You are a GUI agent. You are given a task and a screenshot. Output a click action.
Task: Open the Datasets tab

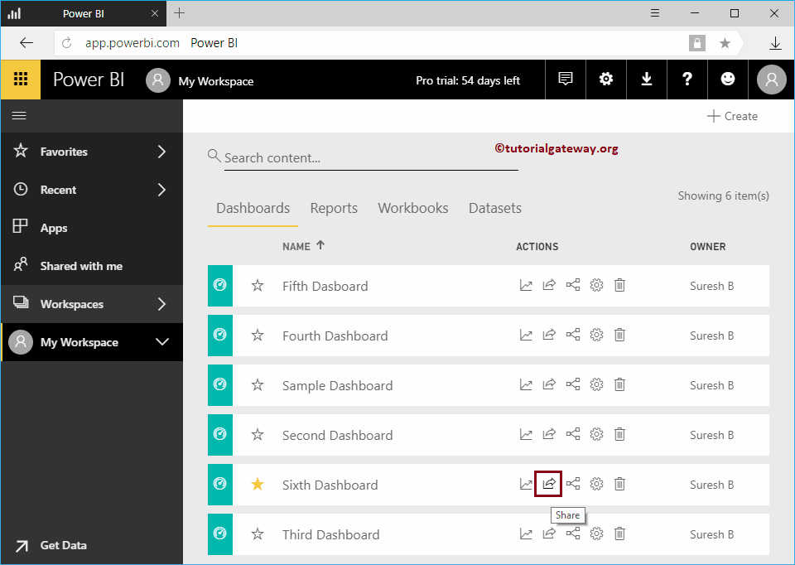pos(494,208)
